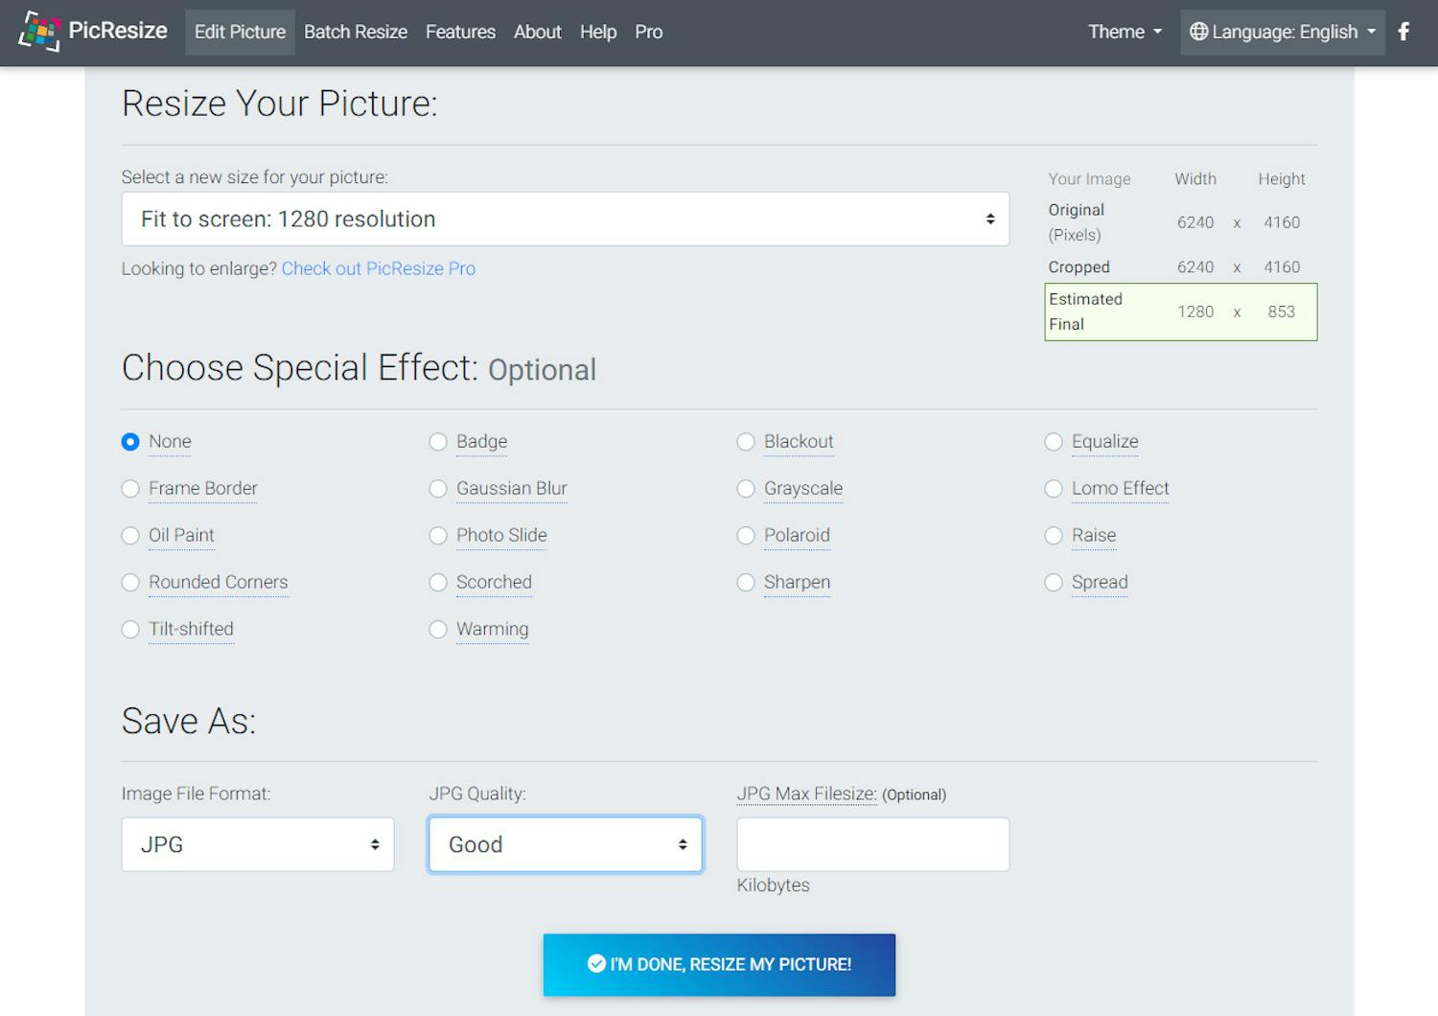This screenshot has width=1438, height=1016.
Task: Turn on the Tilt-shifted effect
Action: click(x=130, y=630)
